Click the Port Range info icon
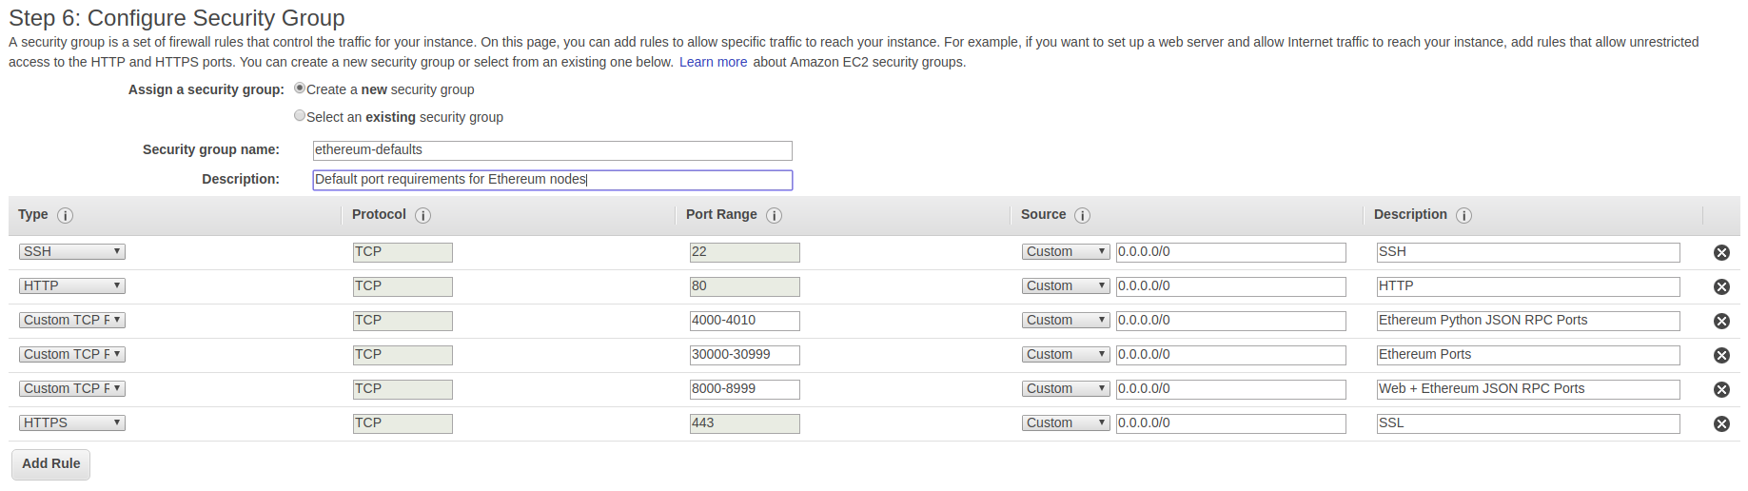This screenshot has height=491, width=1748. coord(774,215)
